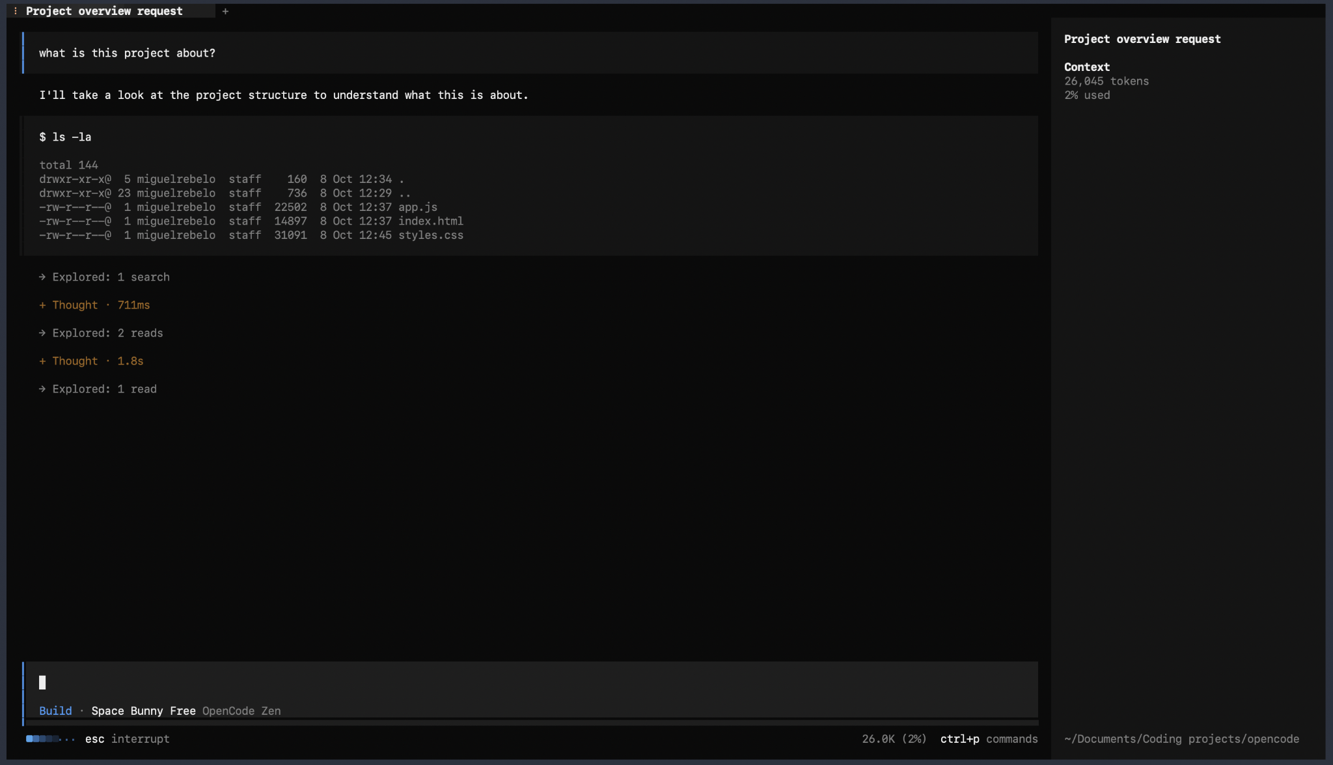Open a new tab with the plus icon
The height and width of the screenshot is (765, 1333).
[x=225, y=11]
